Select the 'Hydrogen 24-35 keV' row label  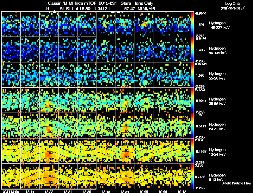pos(217,127)
